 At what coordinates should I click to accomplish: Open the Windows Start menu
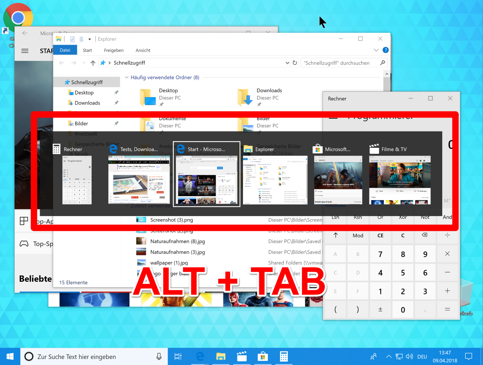[x=10, y=356]
